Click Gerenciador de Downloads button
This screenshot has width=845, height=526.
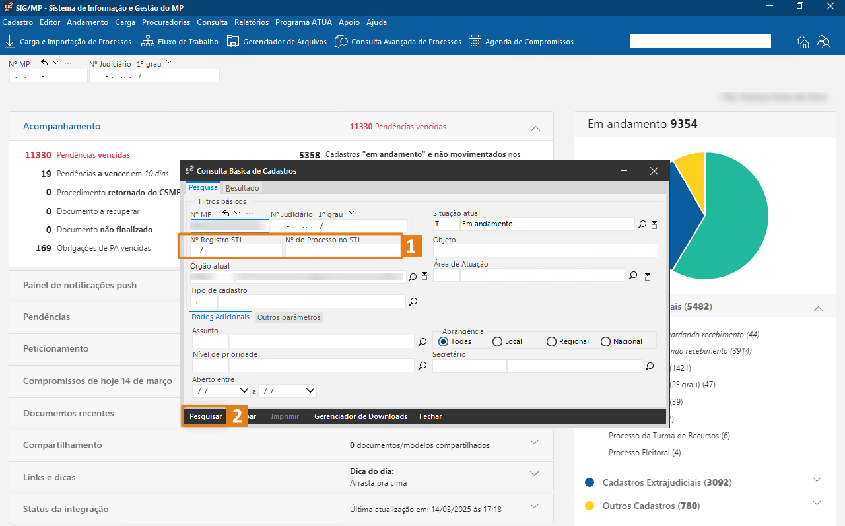pyautogui.click(x=360, y=416)
